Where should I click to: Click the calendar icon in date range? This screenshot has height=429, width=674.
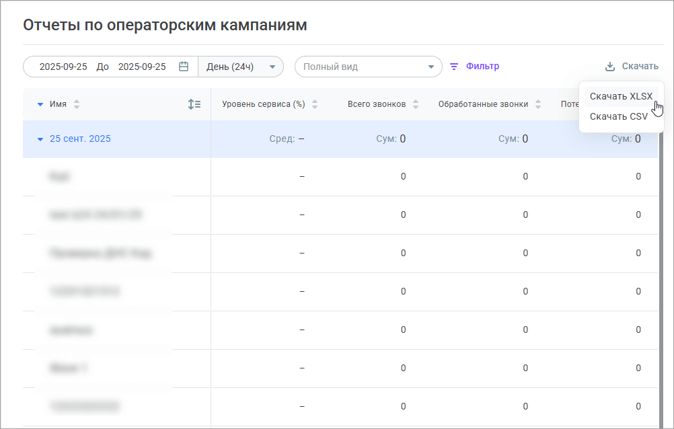click(x=183, y=67)
